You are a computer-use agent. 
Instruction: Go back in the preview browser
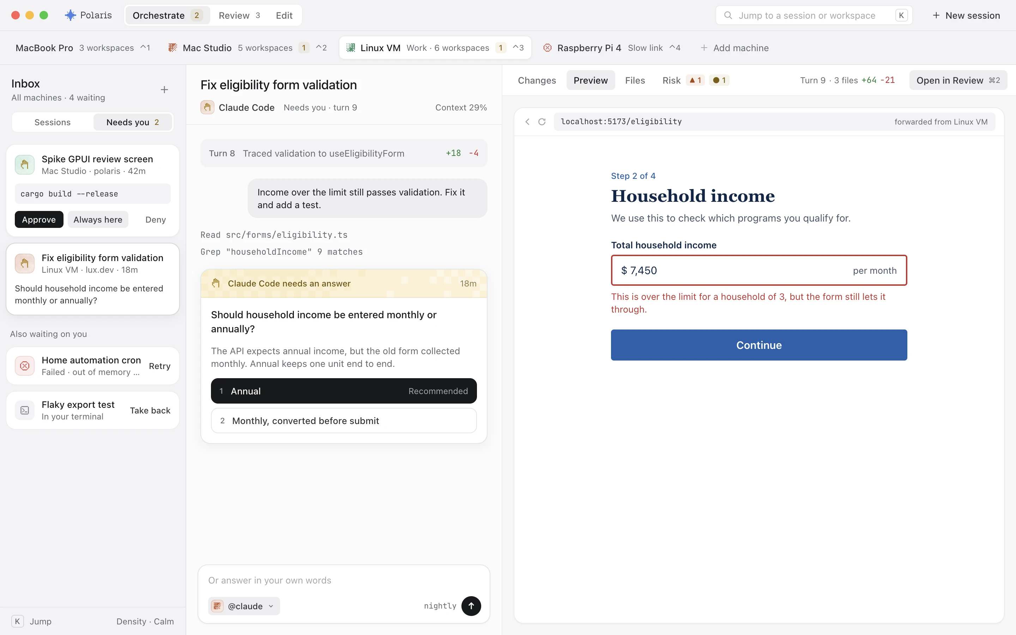pos(527,122)
